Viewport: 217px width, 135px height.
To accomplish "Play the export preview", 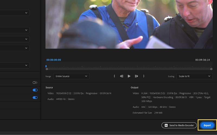I will (x=129, y=76).
